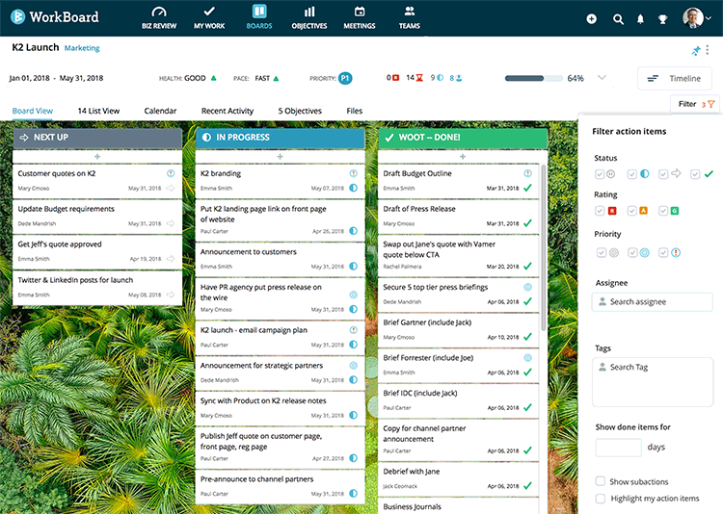Expand the progress details chevron
The height and width of the screenshot is (514, 723).
tap(602, 77)
